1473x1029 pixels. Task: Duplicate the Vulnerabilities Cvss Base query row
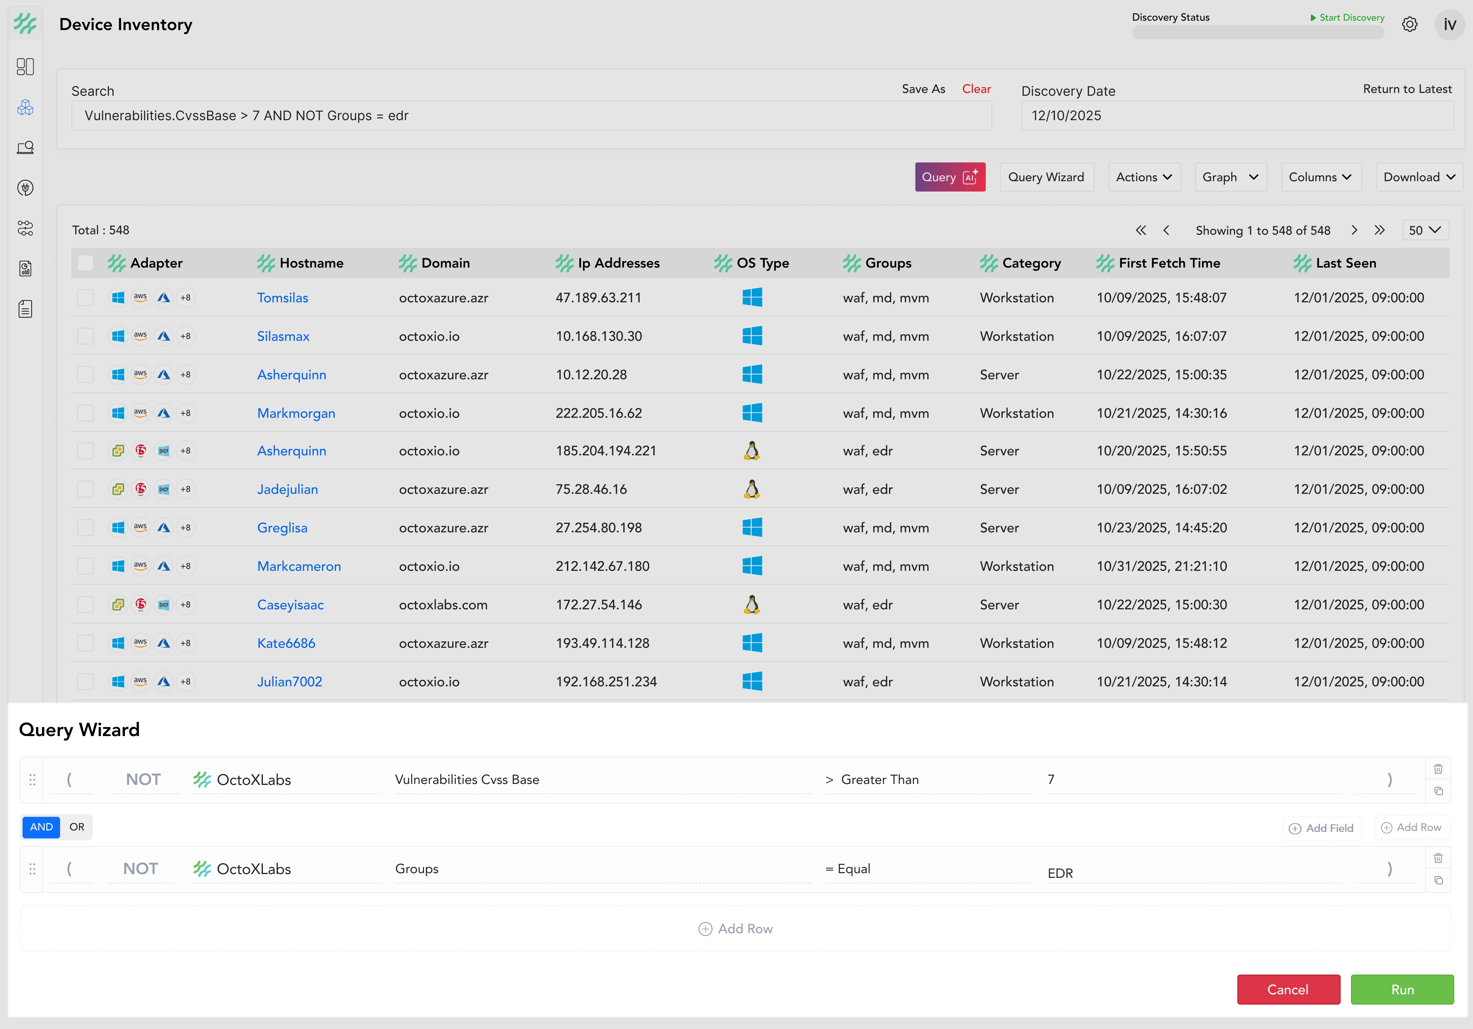[1438, 791]
